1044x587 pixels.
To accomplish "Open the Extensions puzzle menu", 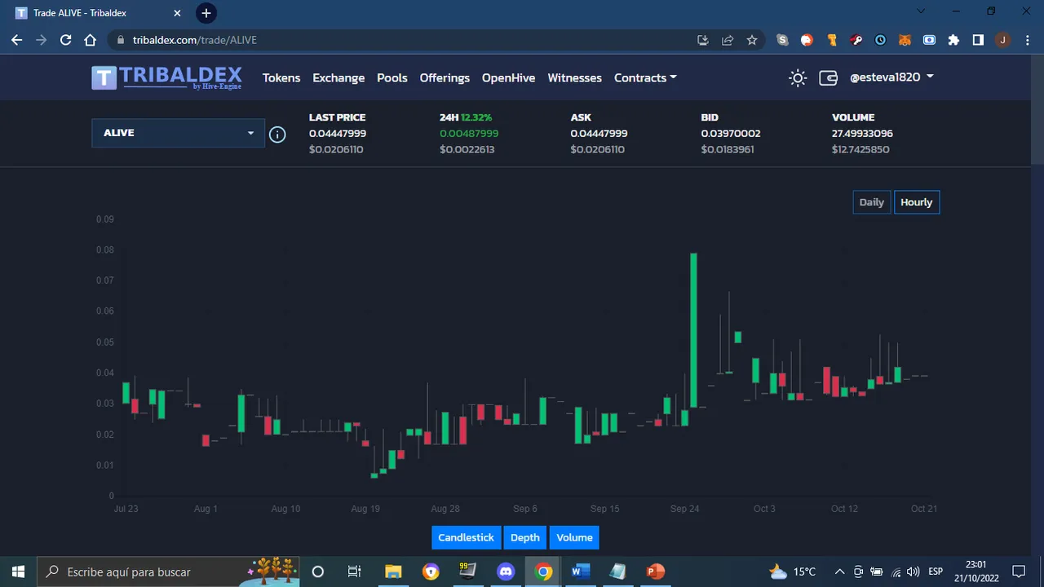I will pos(953,40).
